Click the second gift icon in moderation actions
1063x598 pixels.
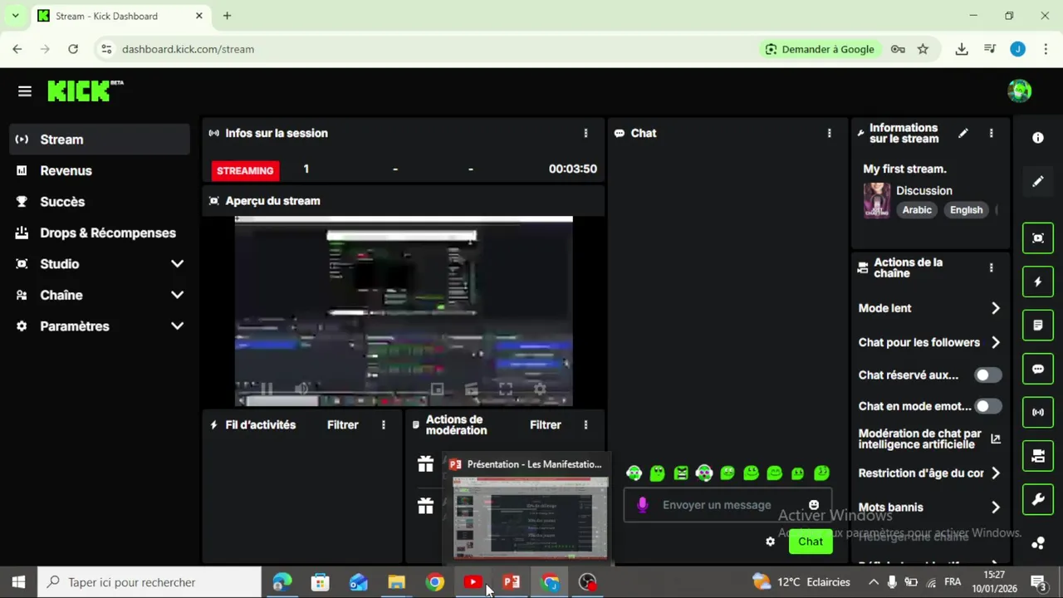click(425, 506)
